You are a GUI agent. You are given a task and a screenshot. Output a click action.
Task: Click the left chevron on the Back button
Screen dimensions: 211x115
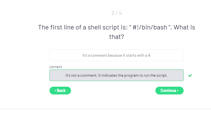(55, 91)
